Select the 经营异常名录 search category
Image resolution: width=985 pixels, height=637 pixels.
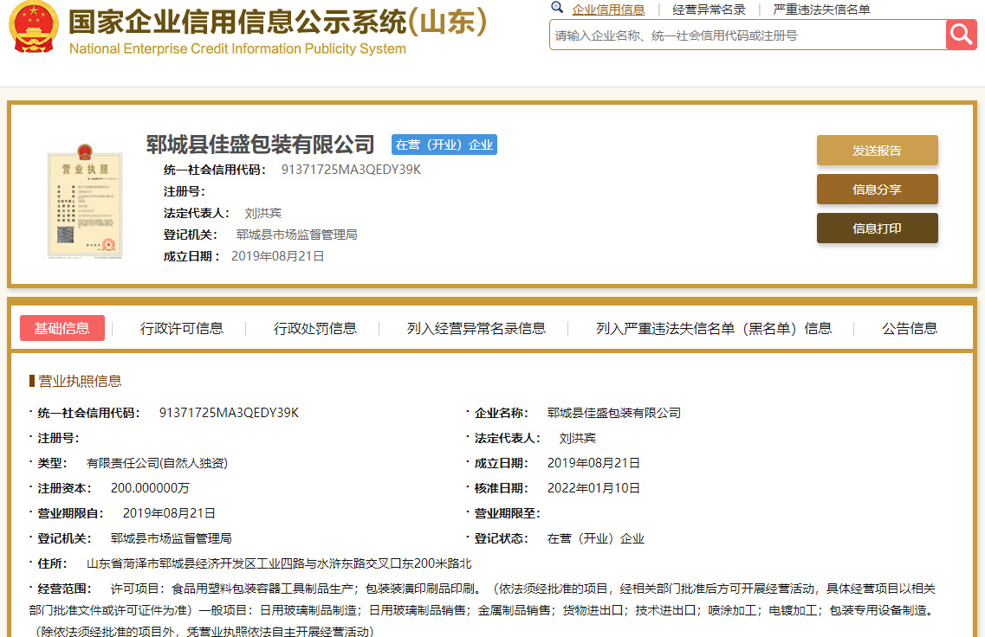(709, 10)
